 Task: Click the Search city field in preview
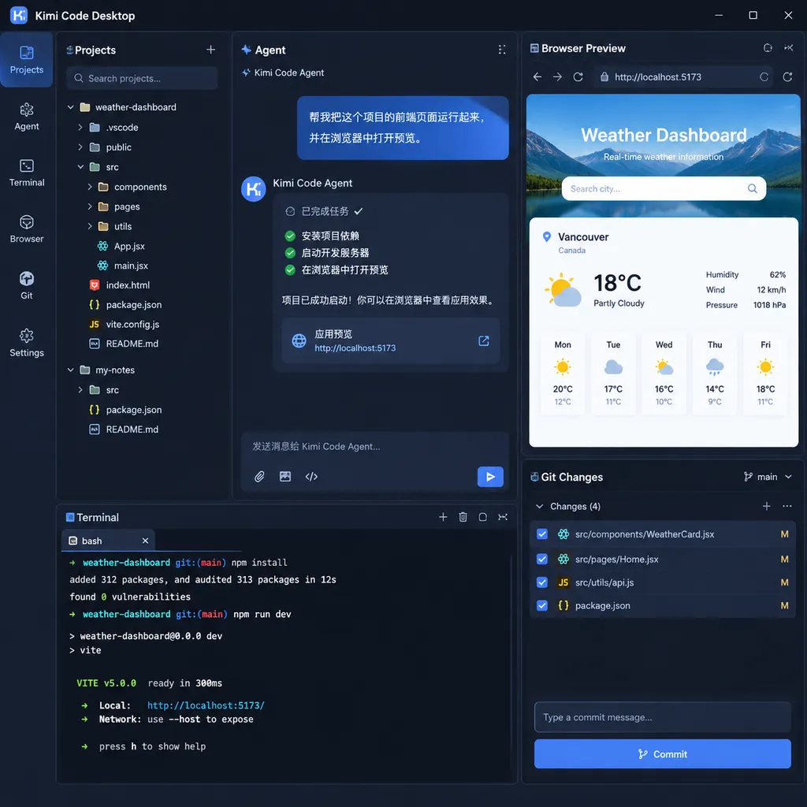coord(664,189)
